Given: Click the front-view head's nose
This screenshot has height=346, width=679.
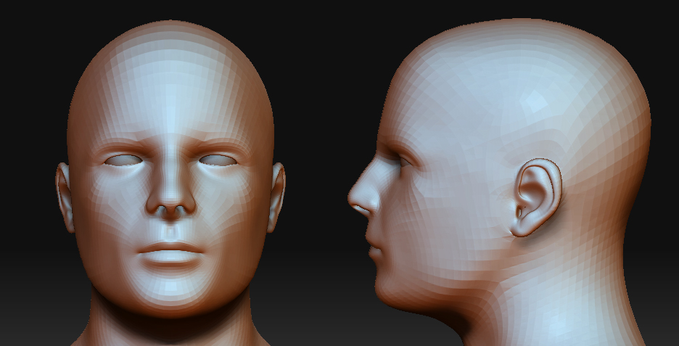Looking at the screenshot, I should [170, 186].
